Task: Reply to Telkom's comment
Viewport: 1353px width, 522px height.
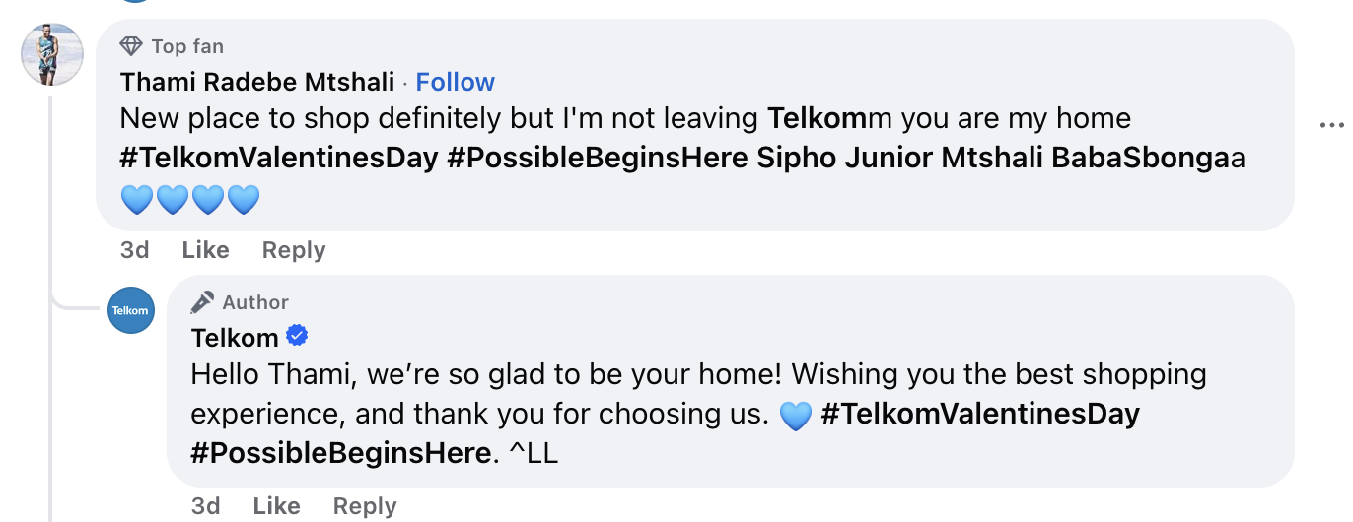Action: [364, 506]
